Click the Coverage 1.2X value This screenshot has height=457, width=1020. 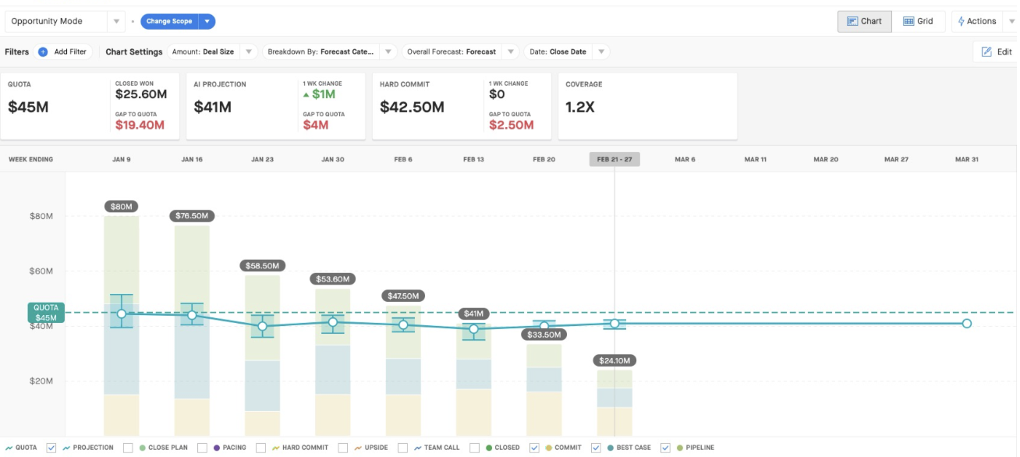[x=580, y=108]
